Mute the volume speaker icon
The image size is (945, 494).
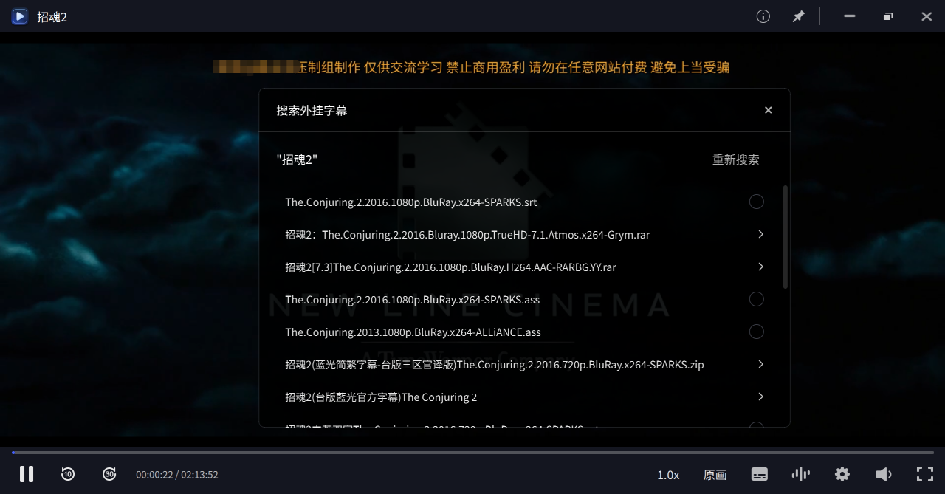883,474
